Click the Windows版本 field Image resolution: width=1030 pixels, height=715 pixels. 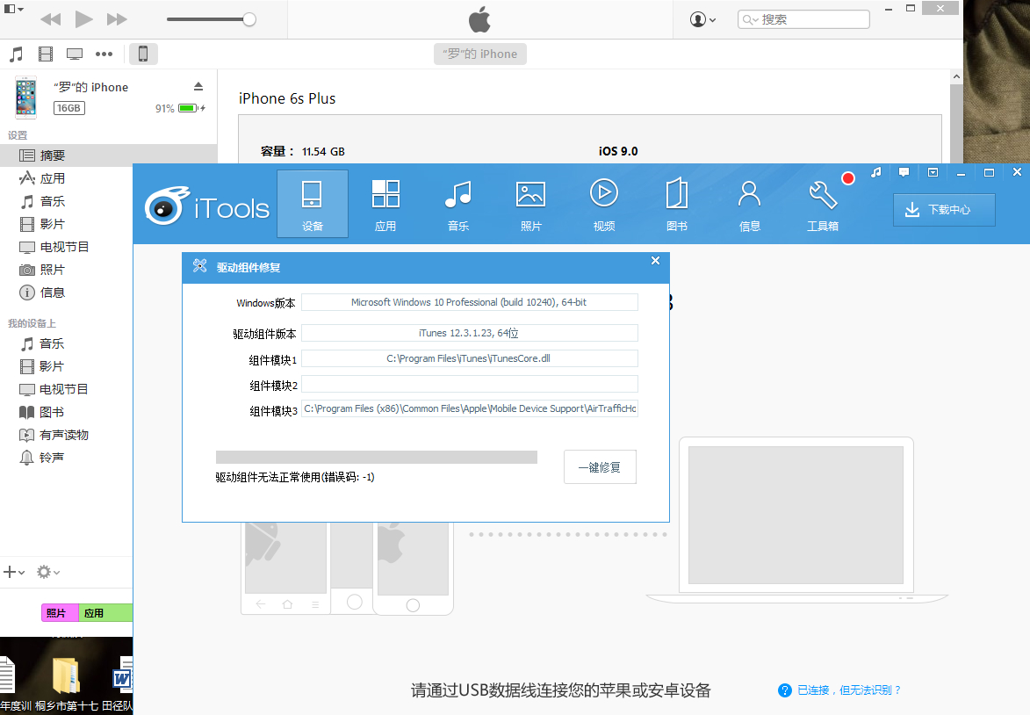point(469,302)
